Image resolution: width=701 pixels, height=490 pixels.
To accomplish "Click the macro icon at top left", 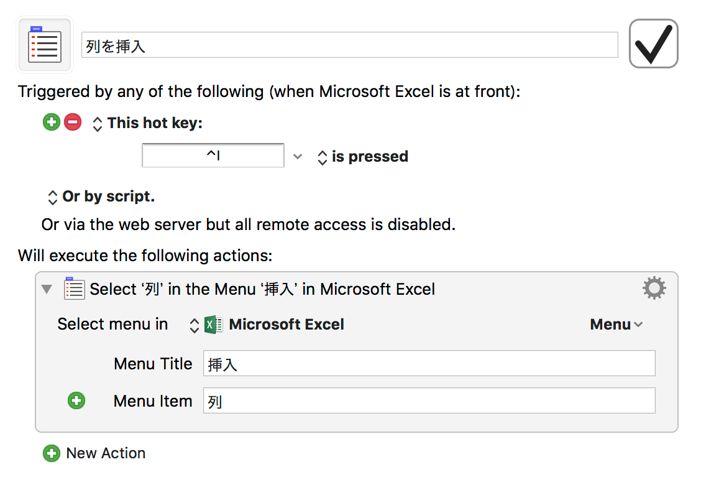I will coord(45,45).
